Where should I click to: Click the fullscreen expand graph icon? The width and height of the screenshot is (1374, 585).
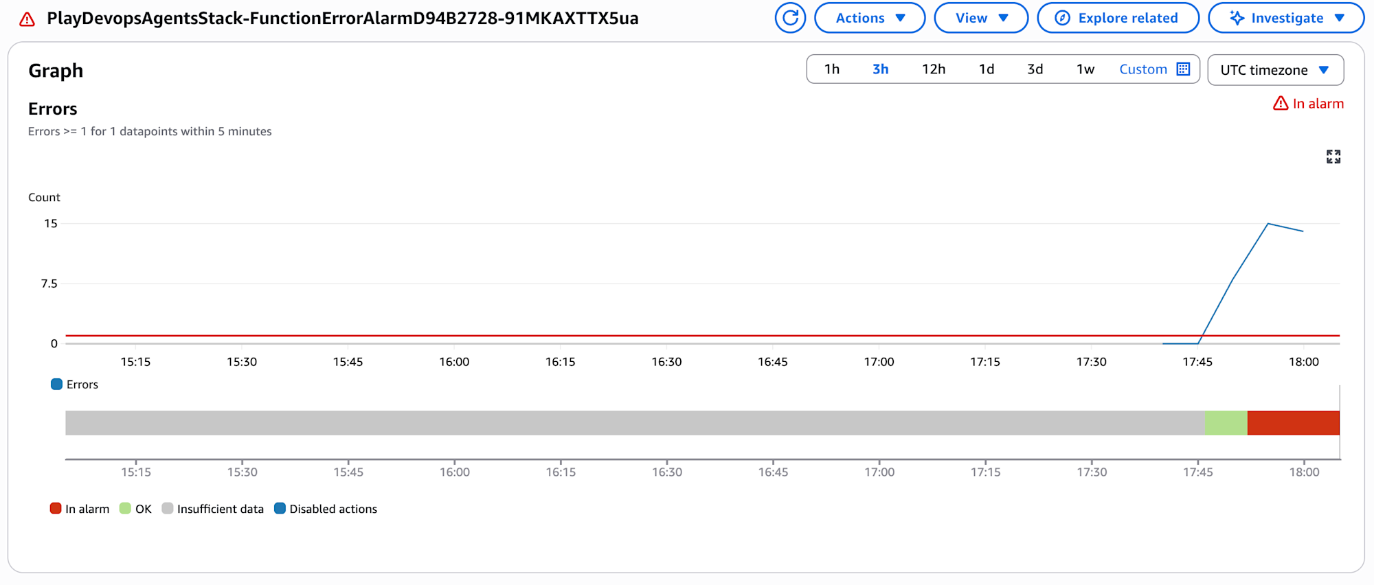(1333, 157)
